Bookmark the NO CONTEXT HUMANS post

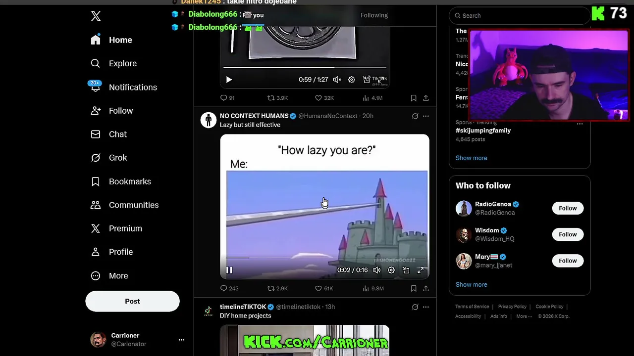pyautogui.click(x=414, y=288)
